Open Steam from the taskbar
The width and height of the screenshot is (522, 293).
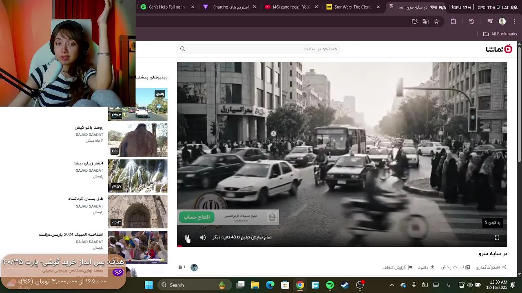click(345, 285)
